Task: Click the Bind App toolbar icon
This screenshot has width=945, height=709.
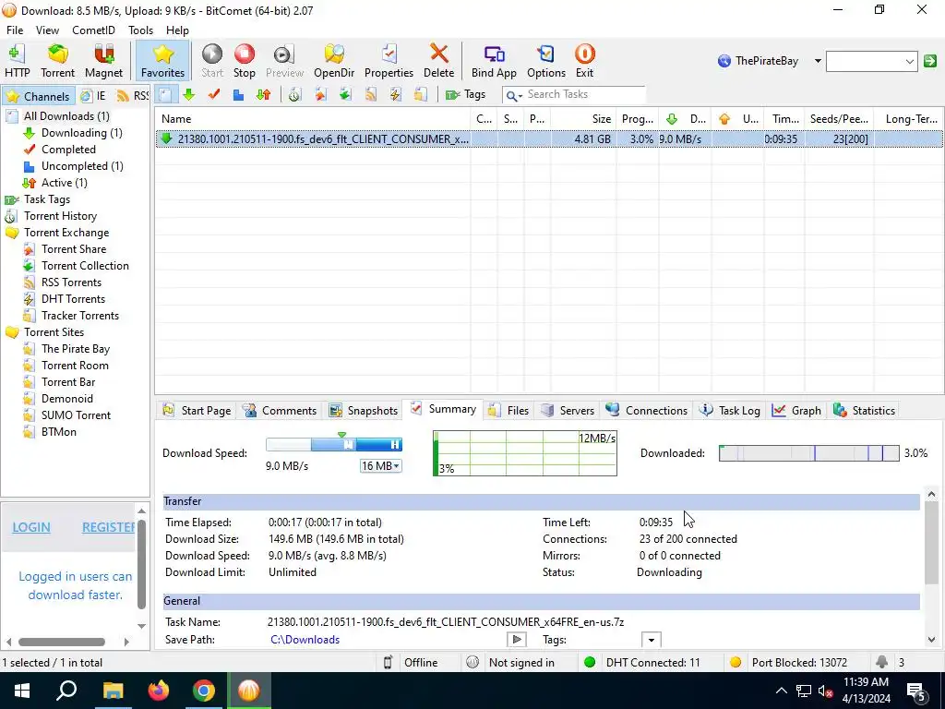Action: point(494,60)
